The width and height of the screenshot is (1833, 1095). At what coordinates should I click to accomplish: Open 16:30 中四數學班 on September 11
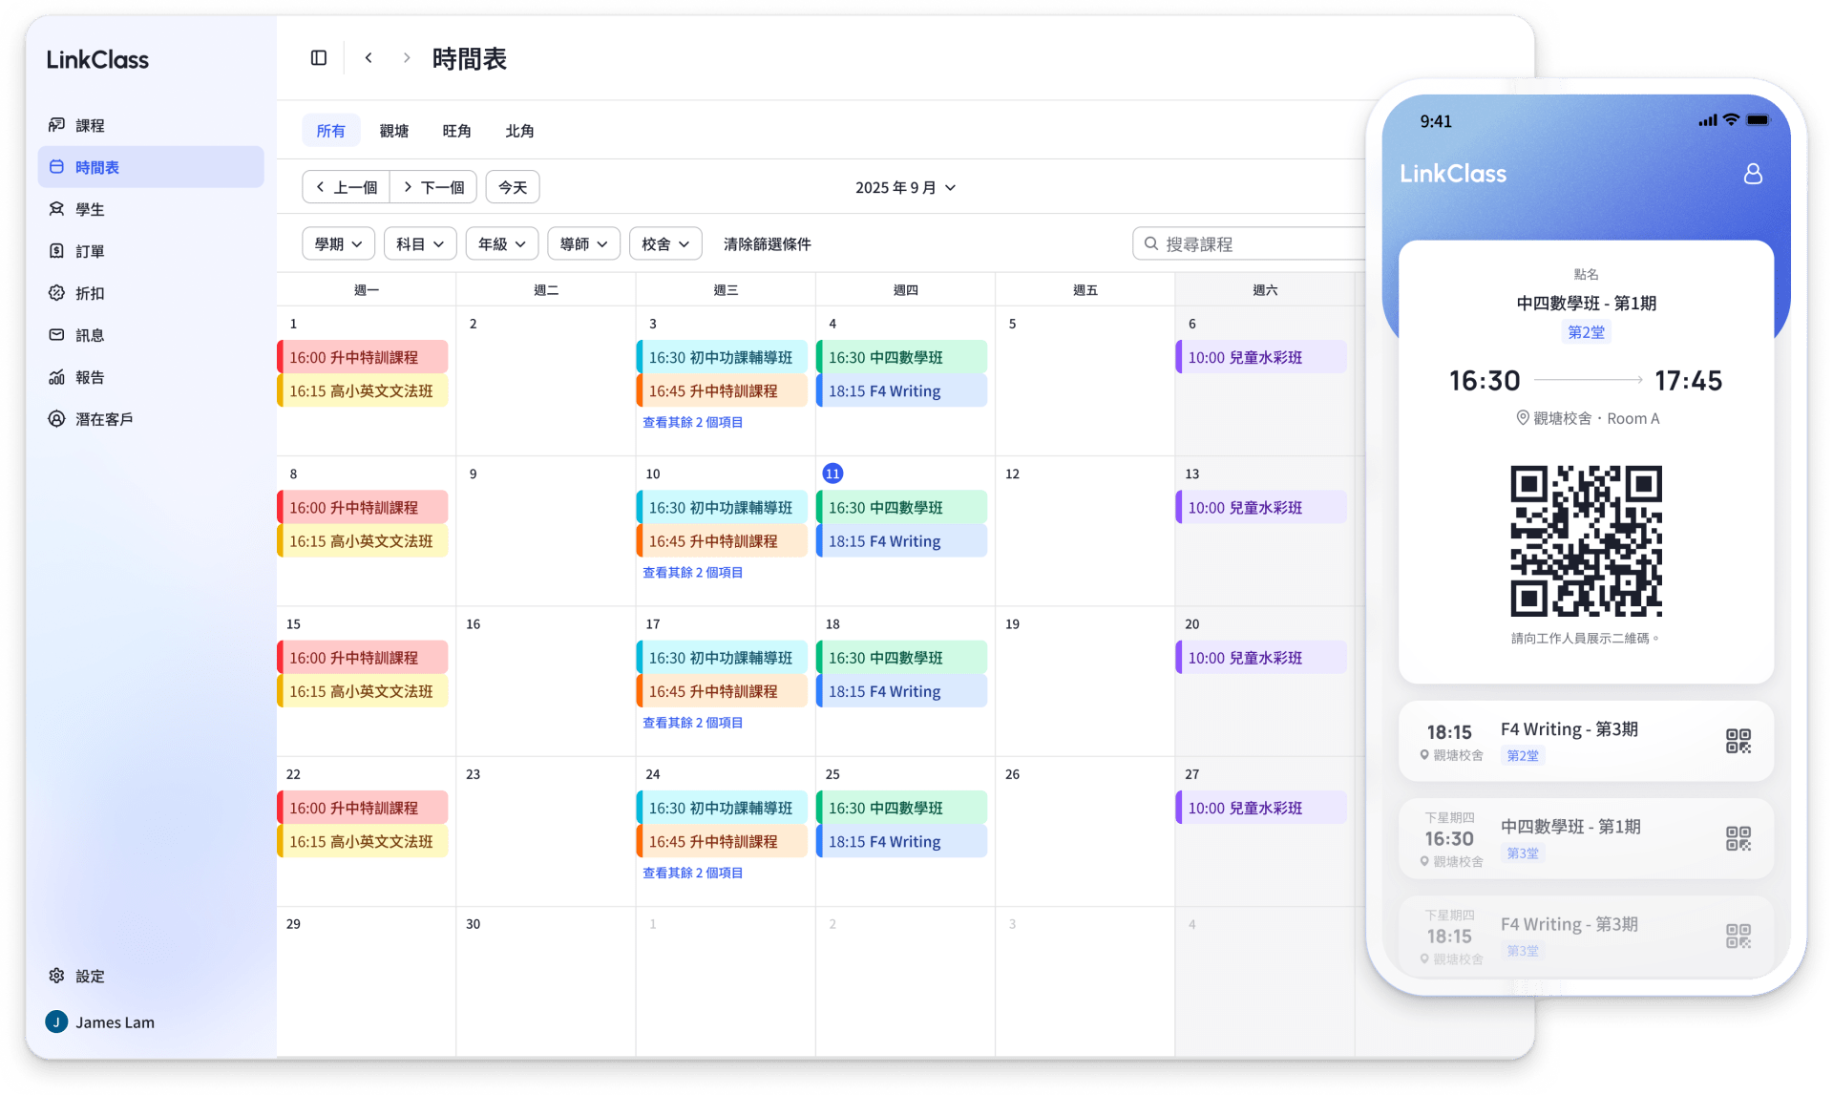pos(902,507)
